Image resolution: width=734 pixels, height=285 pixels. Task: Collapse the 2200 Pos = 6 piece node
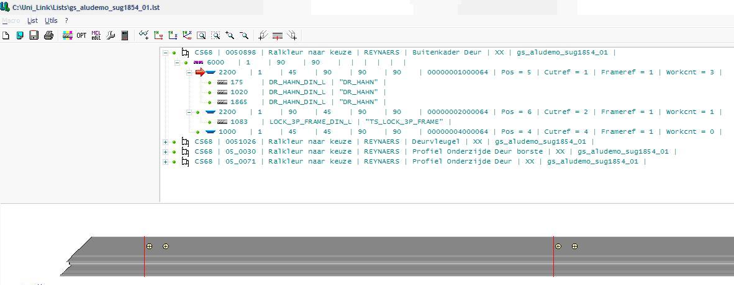tap(189, 112)
